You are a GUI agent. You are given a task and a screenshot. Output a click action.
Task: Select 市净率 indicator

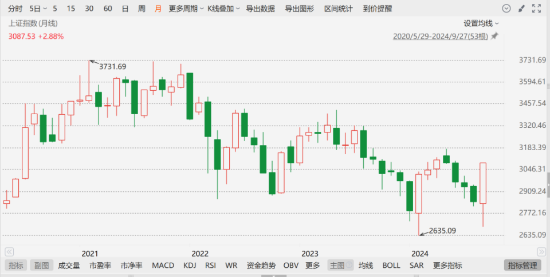pyautogui.click(x=132, y=266)
